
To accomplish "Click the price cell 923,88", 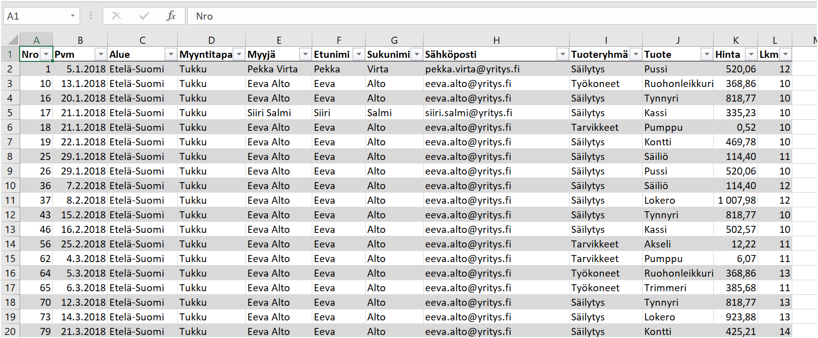I will (x=736, y=317).
